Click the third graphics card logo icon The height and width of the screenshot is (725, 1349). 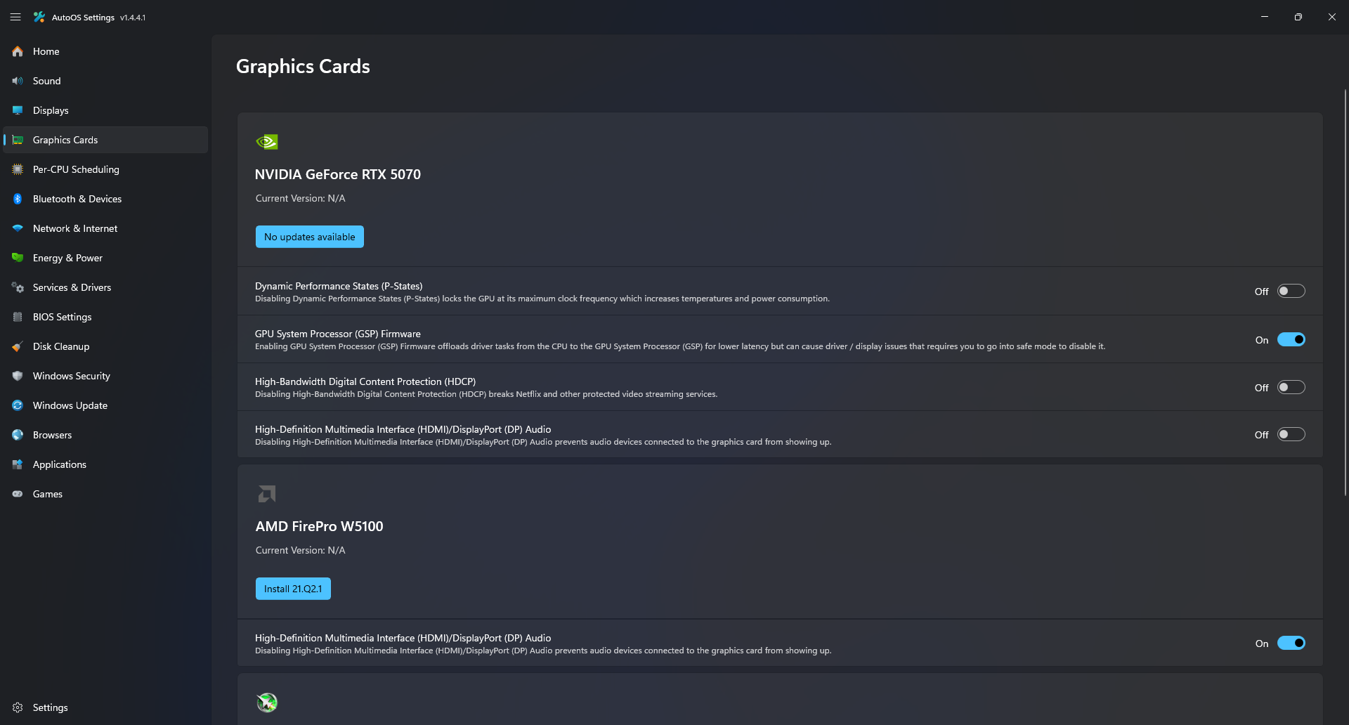267,702
